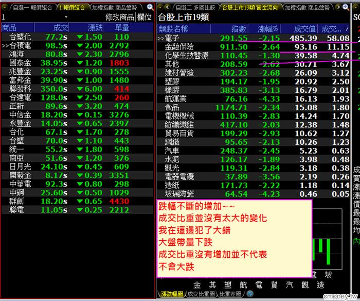Select the 國泰金 stock row
Viewport: 360px width, 301px height.
77,63
